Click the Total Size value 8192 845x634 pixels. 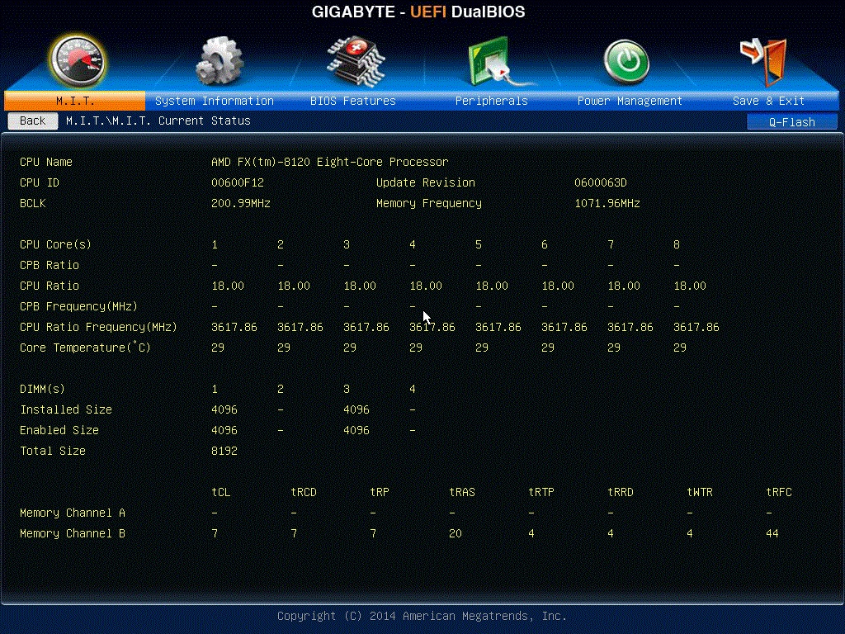pyautogui.click(x=224, y=451)
